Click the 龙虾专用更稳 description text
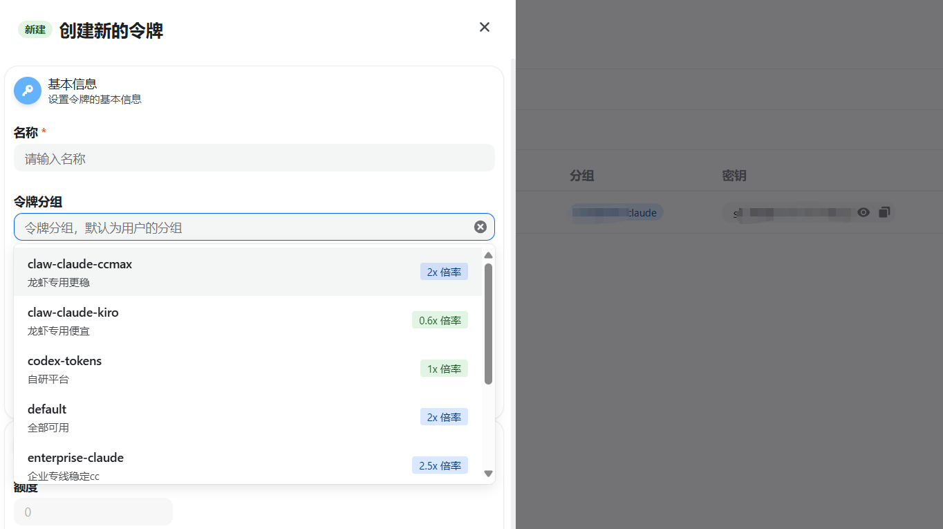This screenshot has width=943, height=529. point(59,282)
